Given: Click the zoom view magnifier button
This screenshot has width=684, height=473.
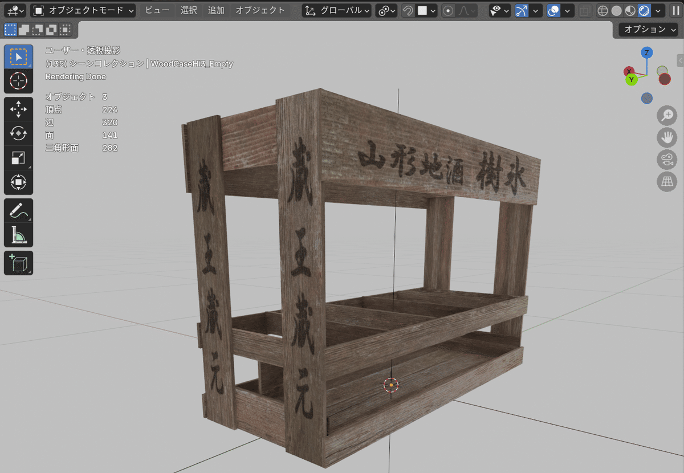Looking at the screenshot, I should coord(666,116).
